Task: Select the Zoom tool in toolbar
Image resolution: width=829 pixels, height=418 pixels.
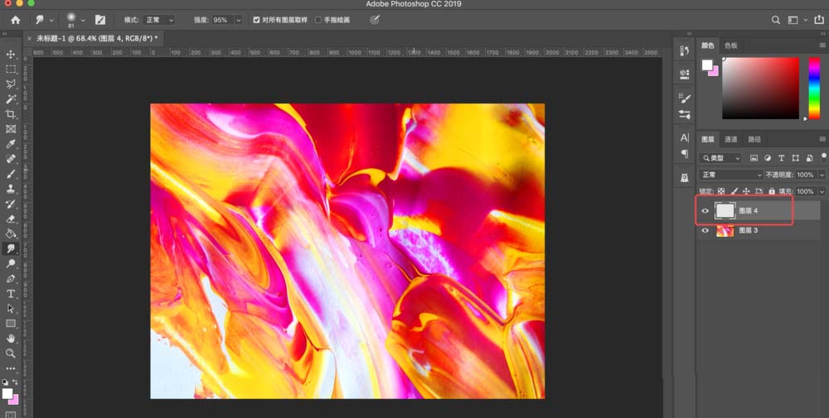Action: point(11,353)
